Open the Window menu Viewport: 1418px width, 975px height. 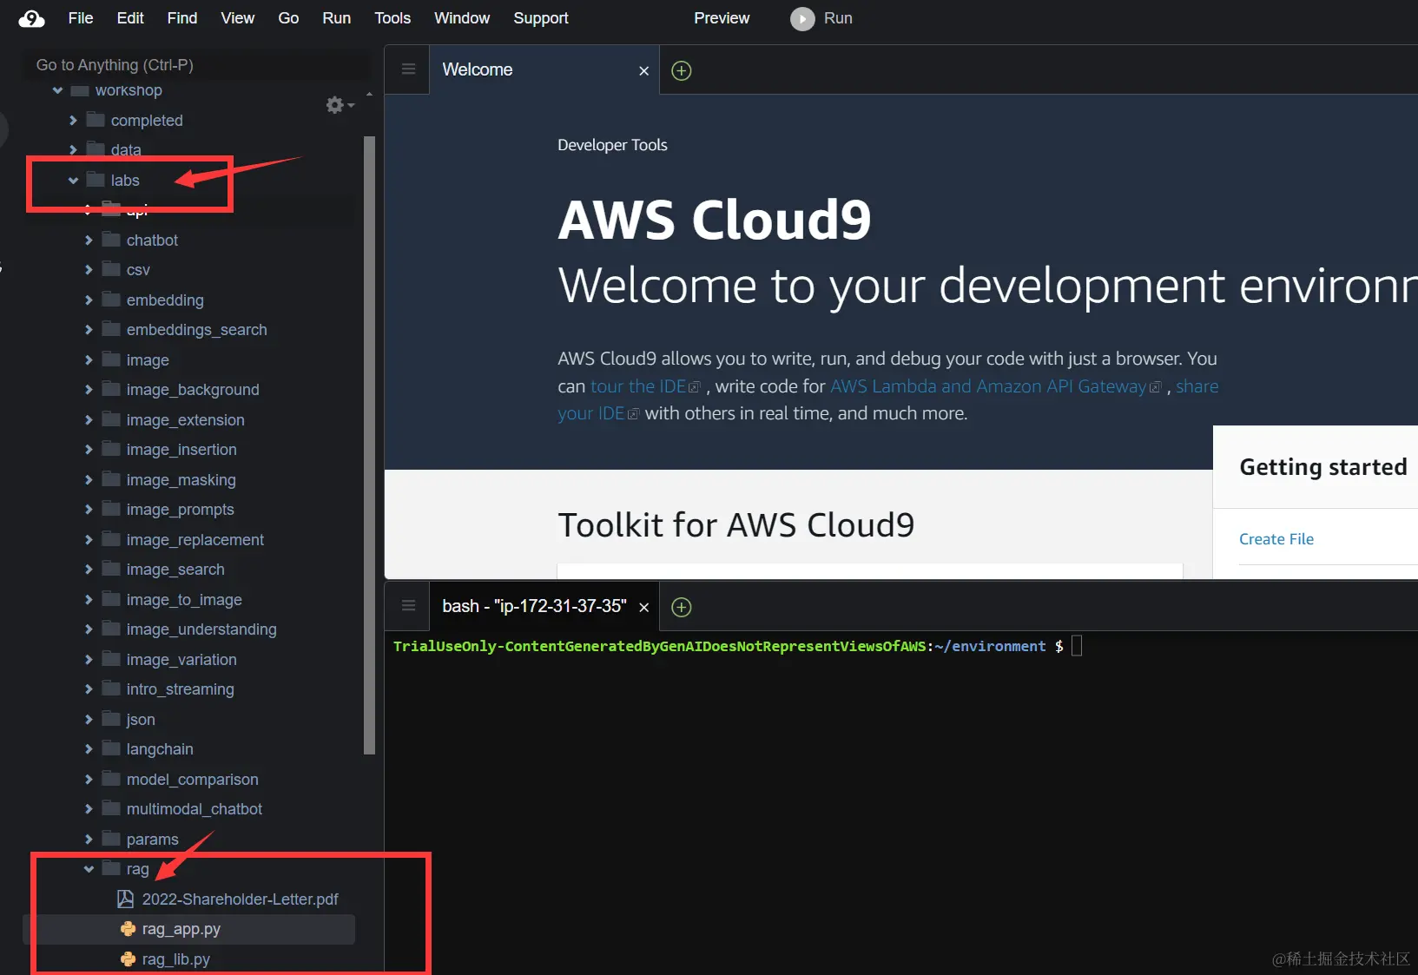coord(462,18)
